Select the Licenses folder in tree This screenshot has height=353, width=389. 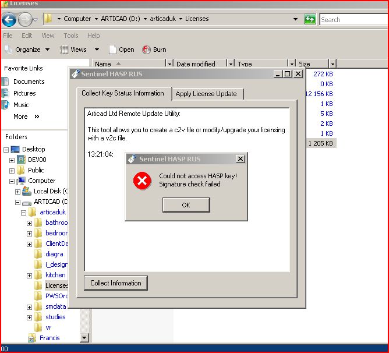(56, 285)
